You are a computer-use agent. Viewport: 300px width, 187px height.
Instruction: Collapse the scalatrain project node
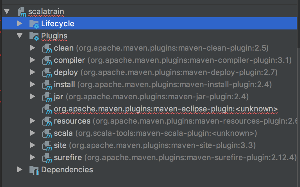click(7, 12)
